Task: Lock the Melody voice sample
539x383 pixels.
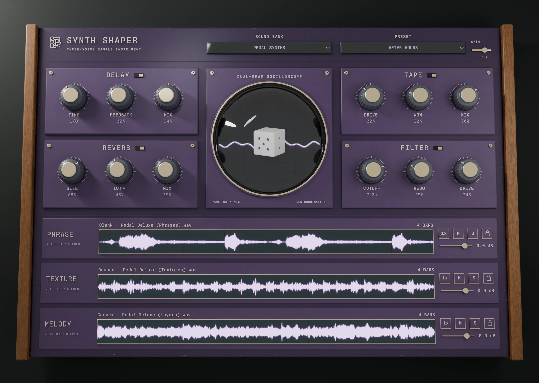Action: coord(489,323)
